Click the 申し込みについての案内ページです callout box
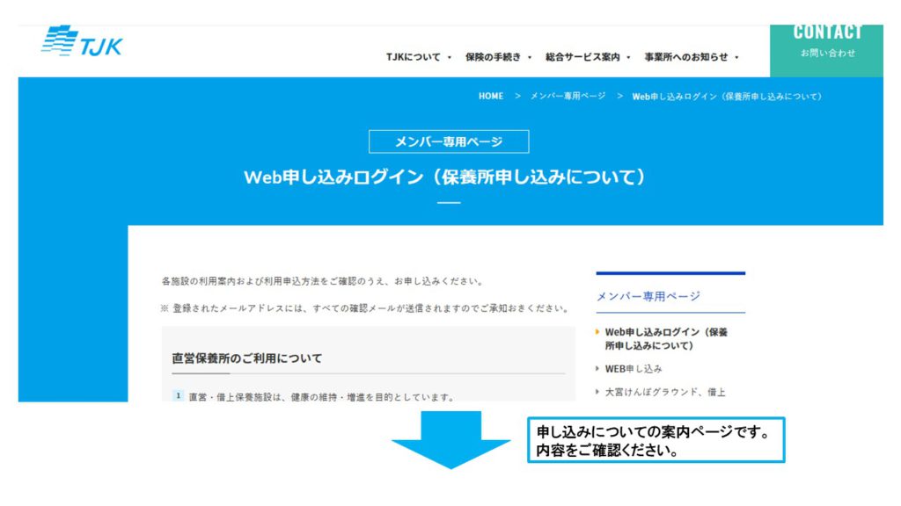 pyautogui.click(x=656, y=440)
